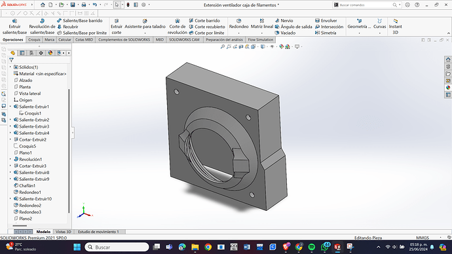Image resolution: width=452 pixels, height=254 pixels.
Task: Click the Simetría mirror tool
Action: tap(326, 33)
